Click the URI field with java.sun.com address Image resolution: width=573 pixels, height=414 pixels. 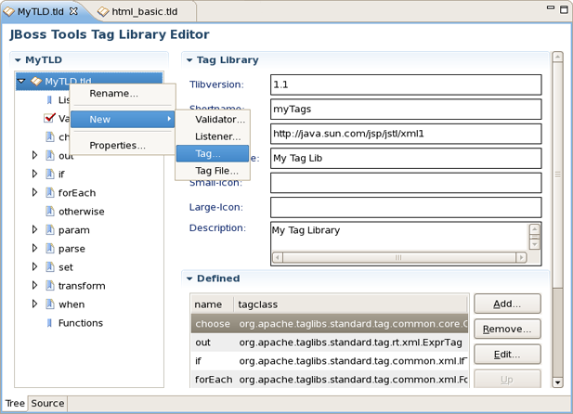click(406, 134)
